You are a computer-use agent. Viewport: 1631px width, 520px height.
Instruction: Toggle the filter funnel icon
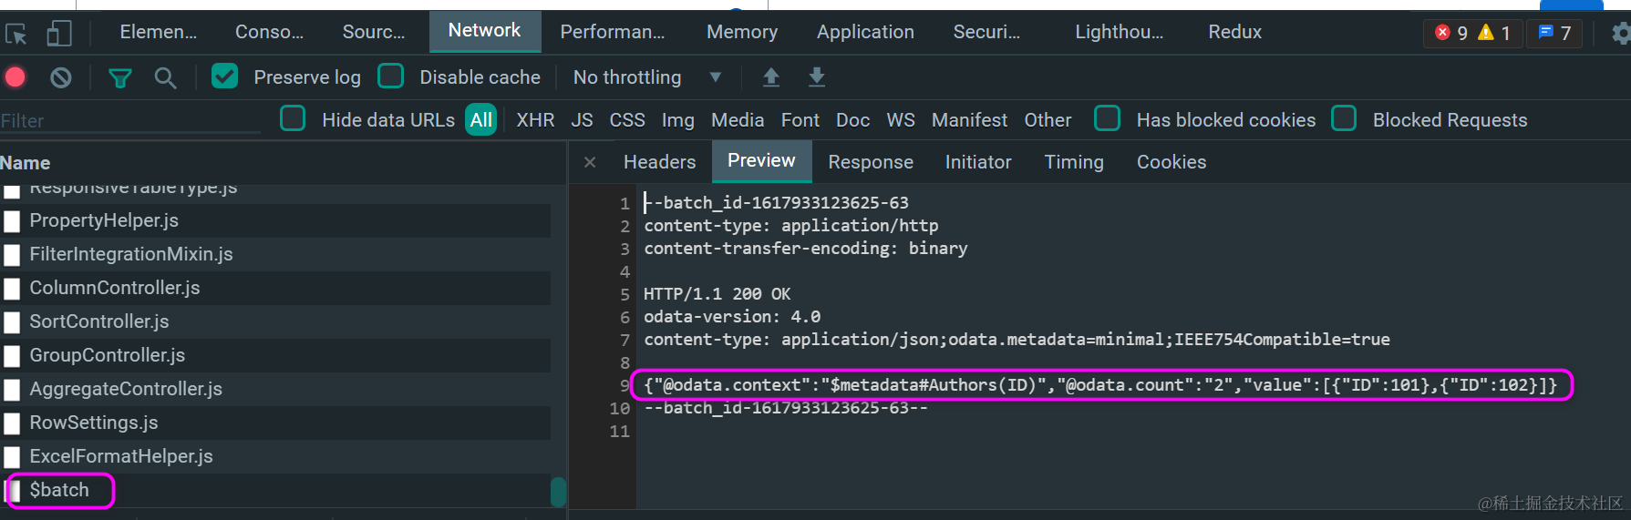point(119,77)
